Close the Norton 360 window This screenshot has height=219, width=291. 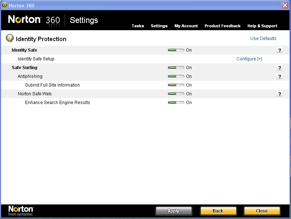285,5
